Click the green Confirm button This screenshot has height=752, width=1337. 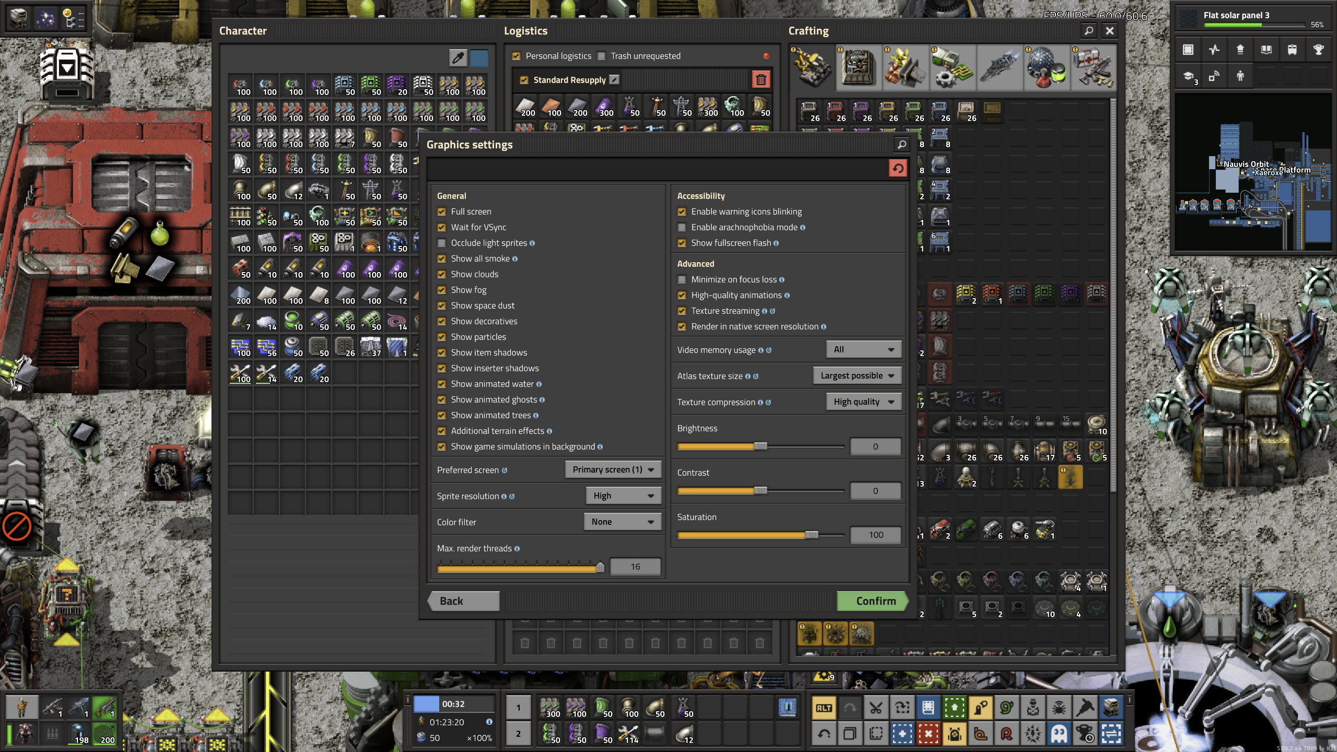873,601
